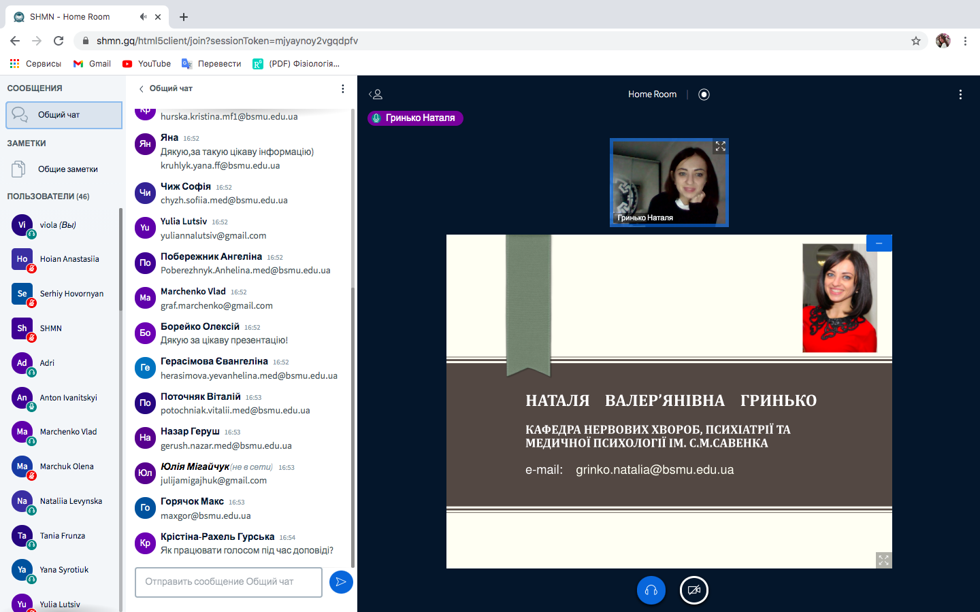Image resolution: width=980 pixels, height=612 pixels.
Task: Open the meeting options three-dot menu
Action: click(960, 95)
